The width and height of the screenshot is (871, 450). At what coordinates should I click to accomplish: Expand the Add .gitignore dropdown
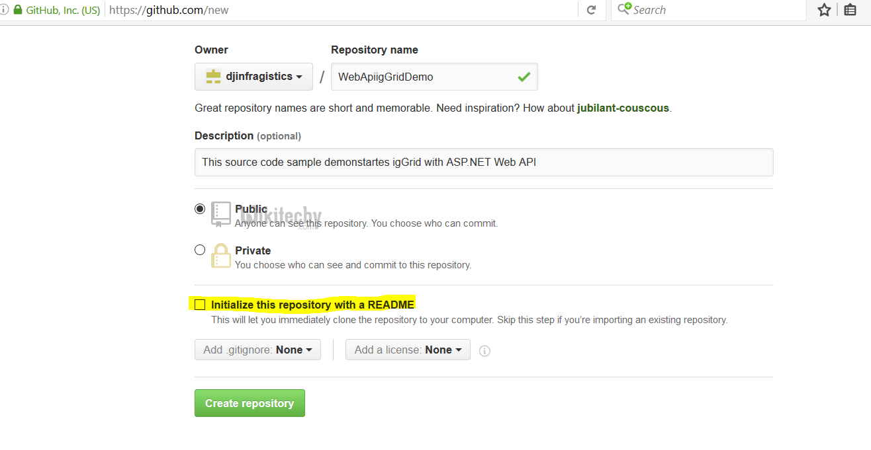(x=257, y=350)
